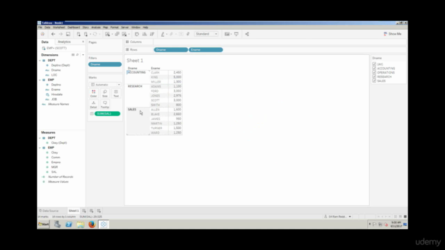Select the SAL measure field
Screen dimensions: 445x250
coord(54,172)
